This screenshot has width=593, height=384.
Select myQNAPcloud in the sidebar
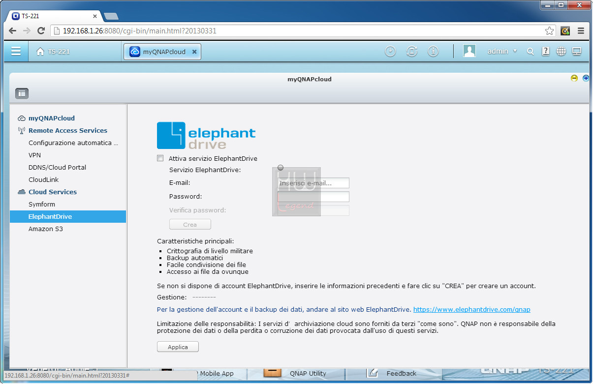coord(52,118)
